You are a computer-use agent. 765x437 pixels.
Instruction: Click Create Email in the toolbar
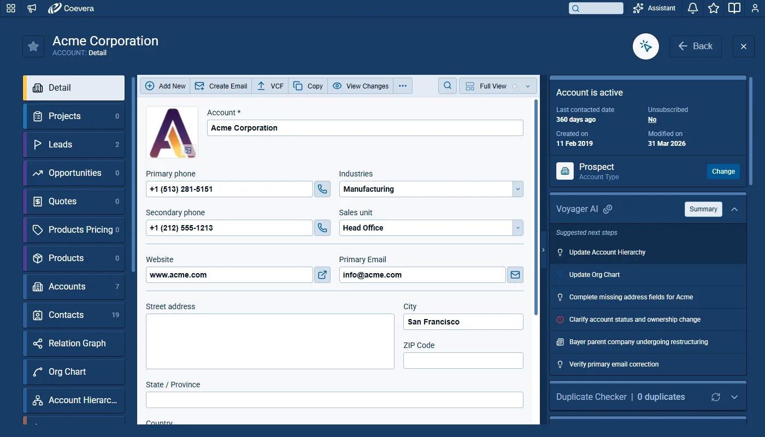pyautogui.click(x=221, y=86)
